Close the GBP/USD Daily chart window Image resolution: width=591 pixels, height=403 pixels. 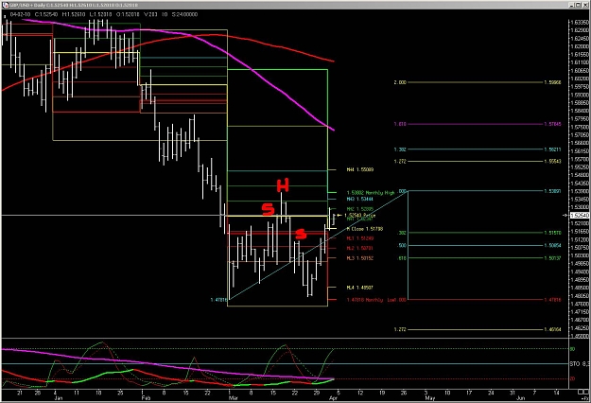pyautogui.click(x=585, y=5)
